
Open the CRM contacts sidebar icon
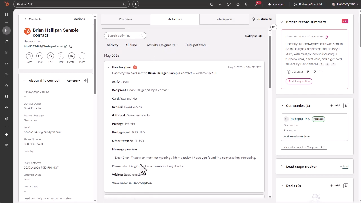6,30
